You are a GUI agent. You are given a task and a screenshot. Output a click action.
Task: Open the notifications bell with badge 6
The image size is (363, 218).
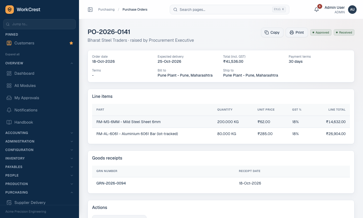pos(317,10)
